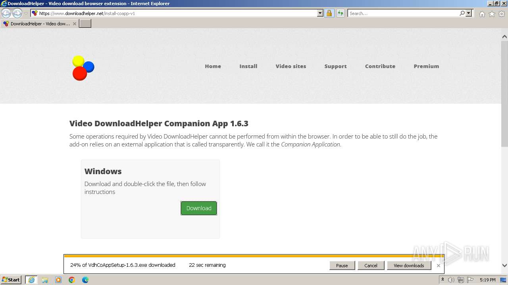This screenshot has width=508, height=285.
Task: Click the page scrollbar up arrow
Action: click(x=504, y=36)
